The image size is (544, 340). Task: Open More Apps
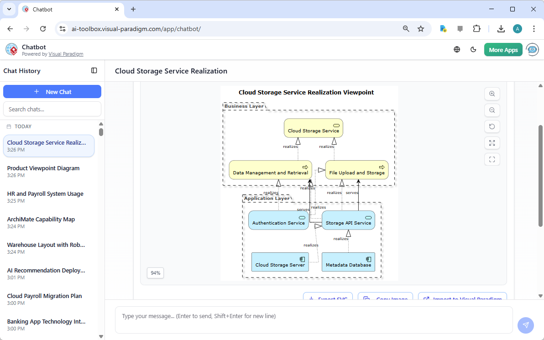tap(503, 49)
